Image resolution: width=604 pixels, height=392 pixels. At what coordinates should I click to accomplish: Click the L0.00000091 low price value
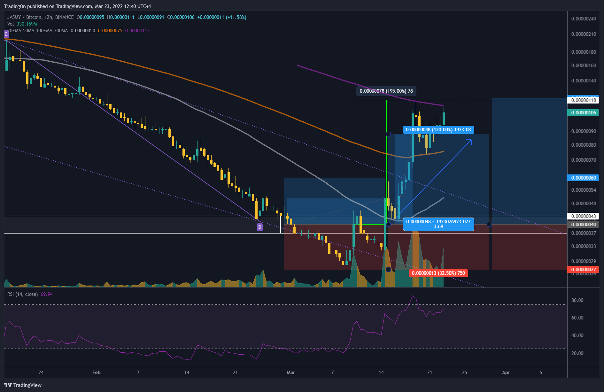[151, 17]
